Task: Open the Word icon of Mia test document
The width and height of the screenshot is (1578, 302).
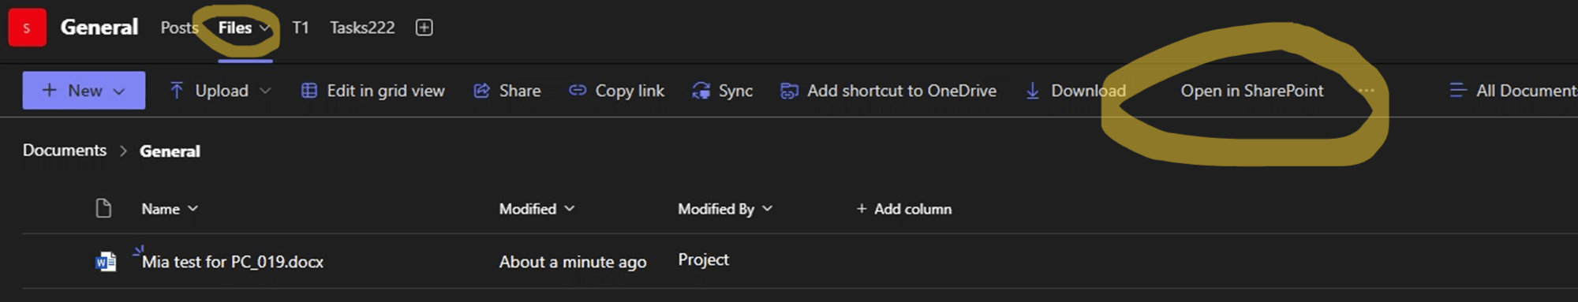Action: [x=106, y=262]
